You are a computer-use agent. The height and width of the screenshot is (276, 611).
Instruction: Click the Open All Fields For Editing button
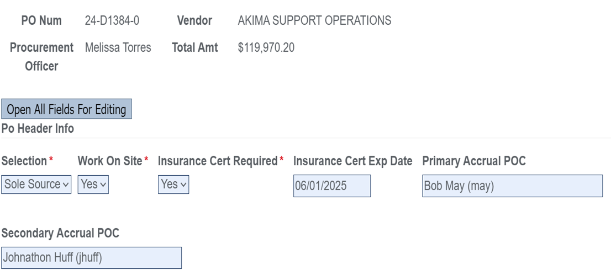66,109
